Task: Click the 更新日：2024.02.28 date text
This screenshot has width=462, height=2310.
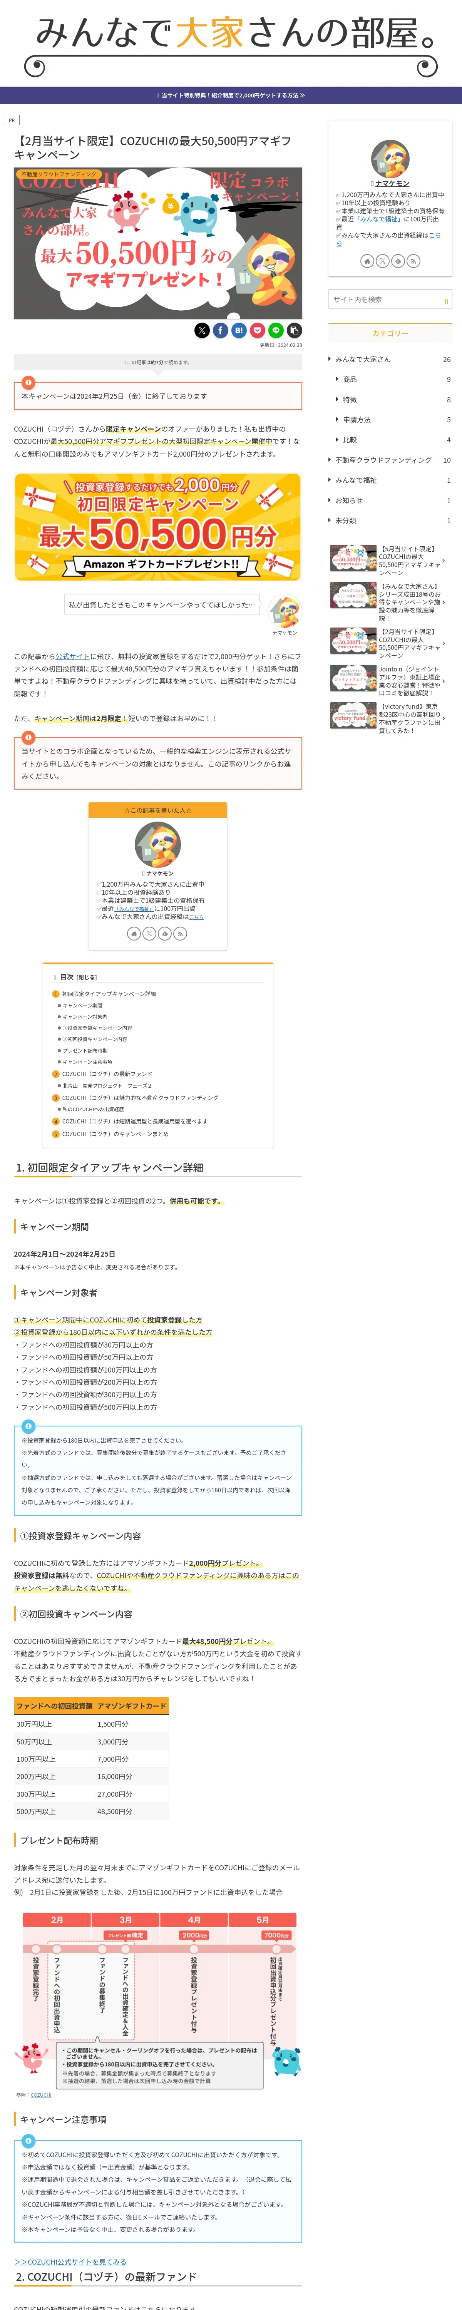Action: click(281, 345)
